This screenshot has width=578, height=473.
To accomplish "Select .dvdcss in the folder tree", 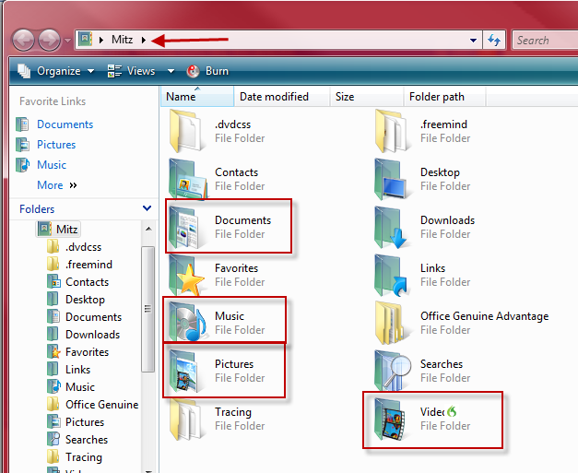I will (x=83, y=246).
